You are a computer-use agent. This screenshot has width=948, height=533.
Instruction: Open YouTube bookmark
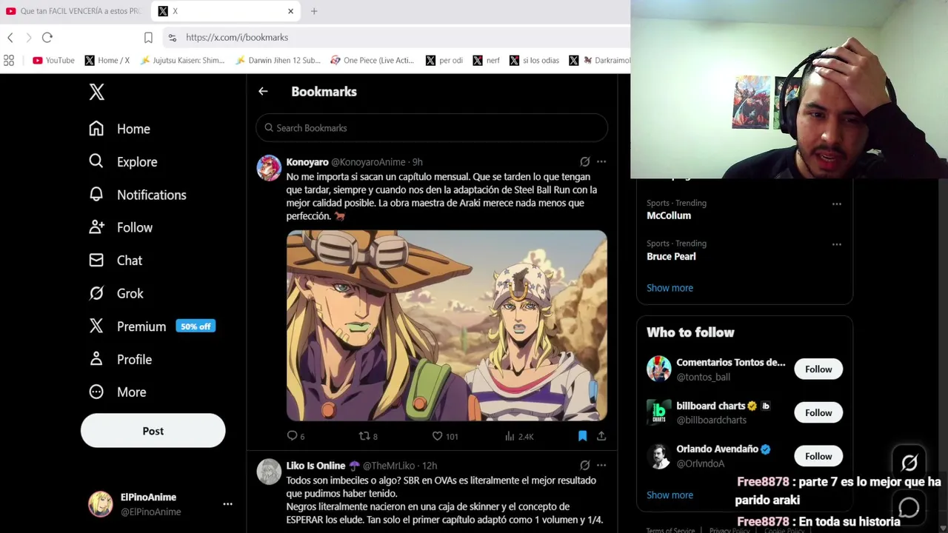pos(53,60)
